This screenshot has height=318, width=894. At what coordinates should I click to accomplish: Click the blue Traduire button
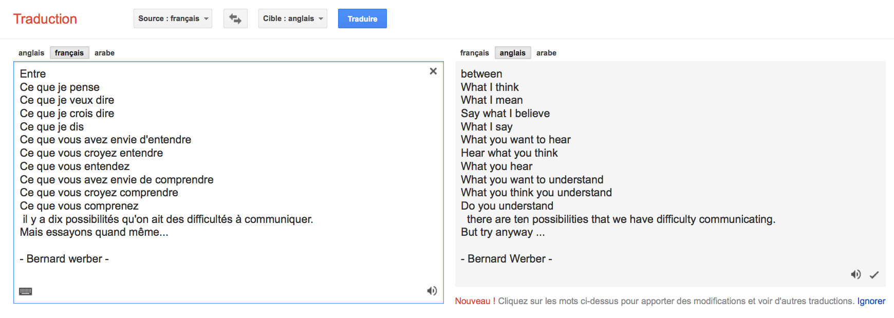[x=362, y=18]
